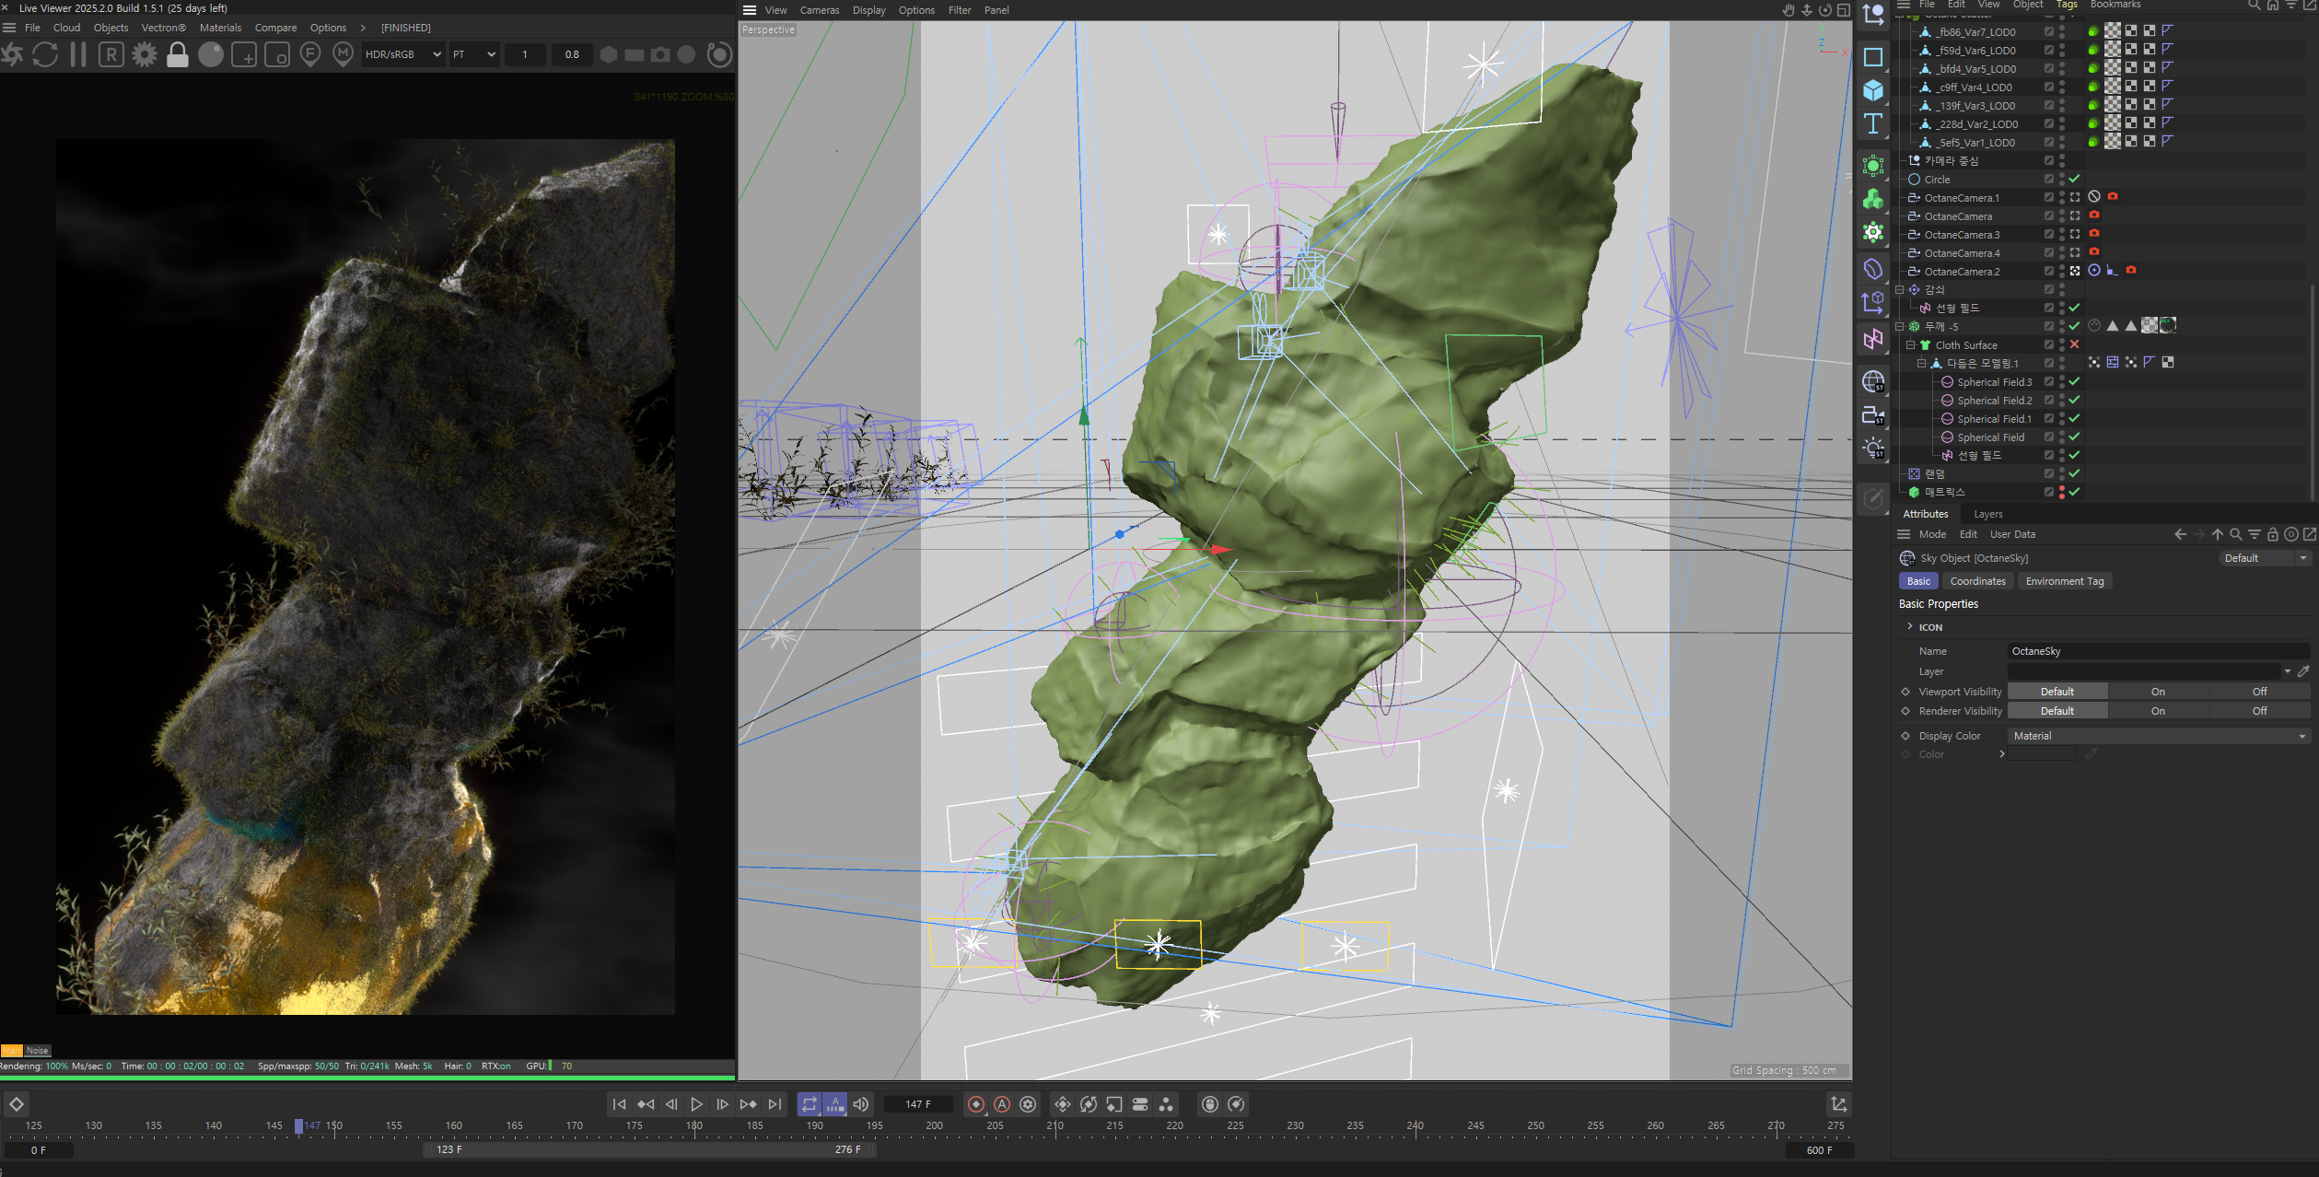This screenshot has width=2319, height=1177.
Task: Open the PT kernel dropdown
Action: pyautogui.click(x=474, y=54)
